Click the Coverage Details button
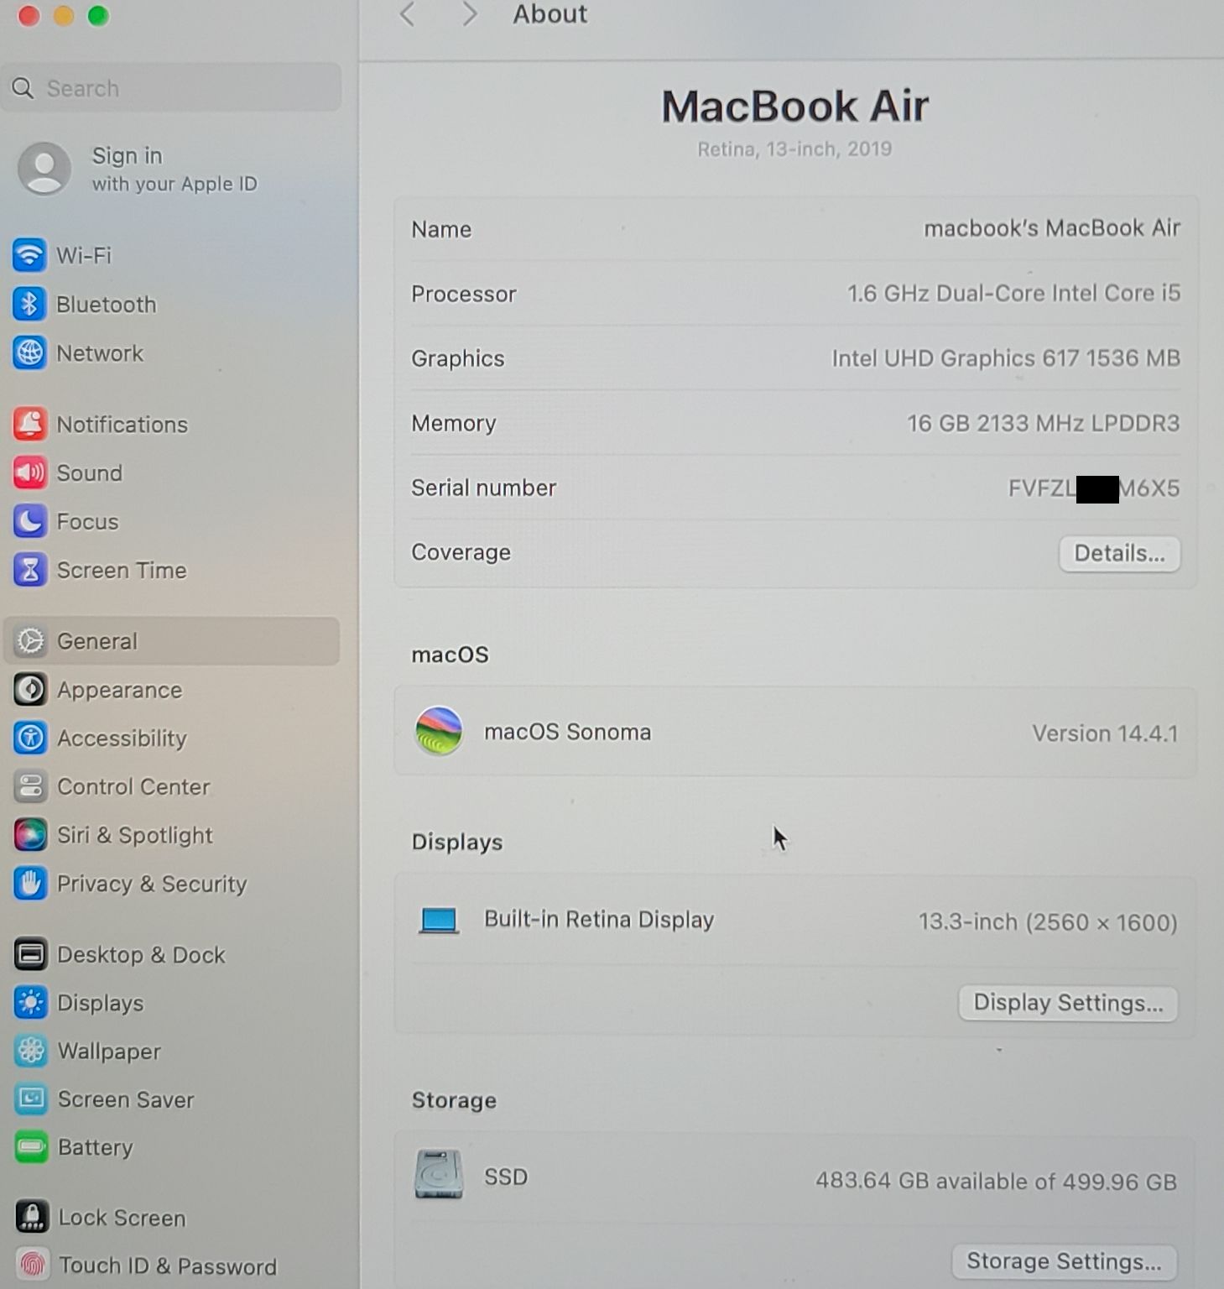1224x1289 pixels. click(x=1118, y=554)
